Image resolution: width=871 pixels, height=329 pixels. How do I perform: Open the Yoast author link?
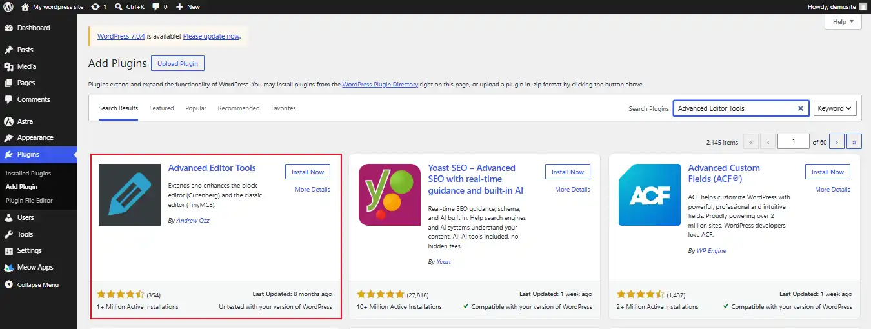[444, 262]
